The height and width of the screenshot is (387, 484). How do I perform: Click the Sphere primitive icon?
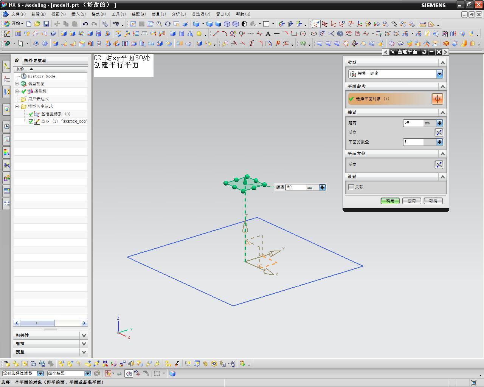pos(199,34)
